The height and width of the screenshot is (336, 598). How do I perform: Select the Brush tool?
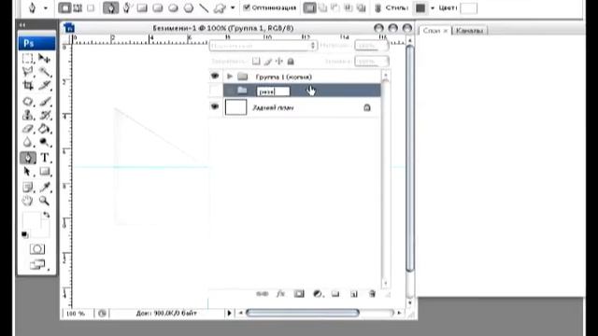pyautogui.click(x=44, y=102)
